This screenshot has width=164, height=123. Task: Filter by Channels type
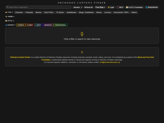tap(19, 12)
